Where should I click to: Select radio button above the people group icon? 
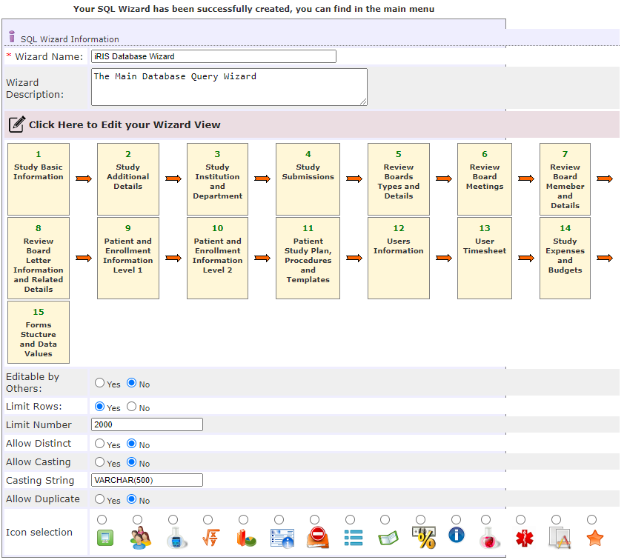pyautogui.click(x=138, y=519)
